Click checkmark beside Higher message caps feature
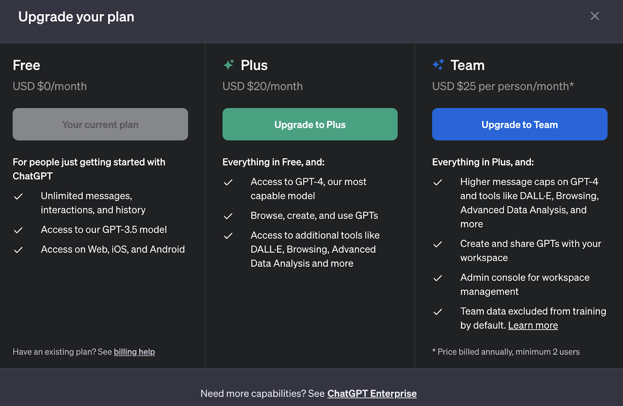623x406 pixels. click(438, 182)
